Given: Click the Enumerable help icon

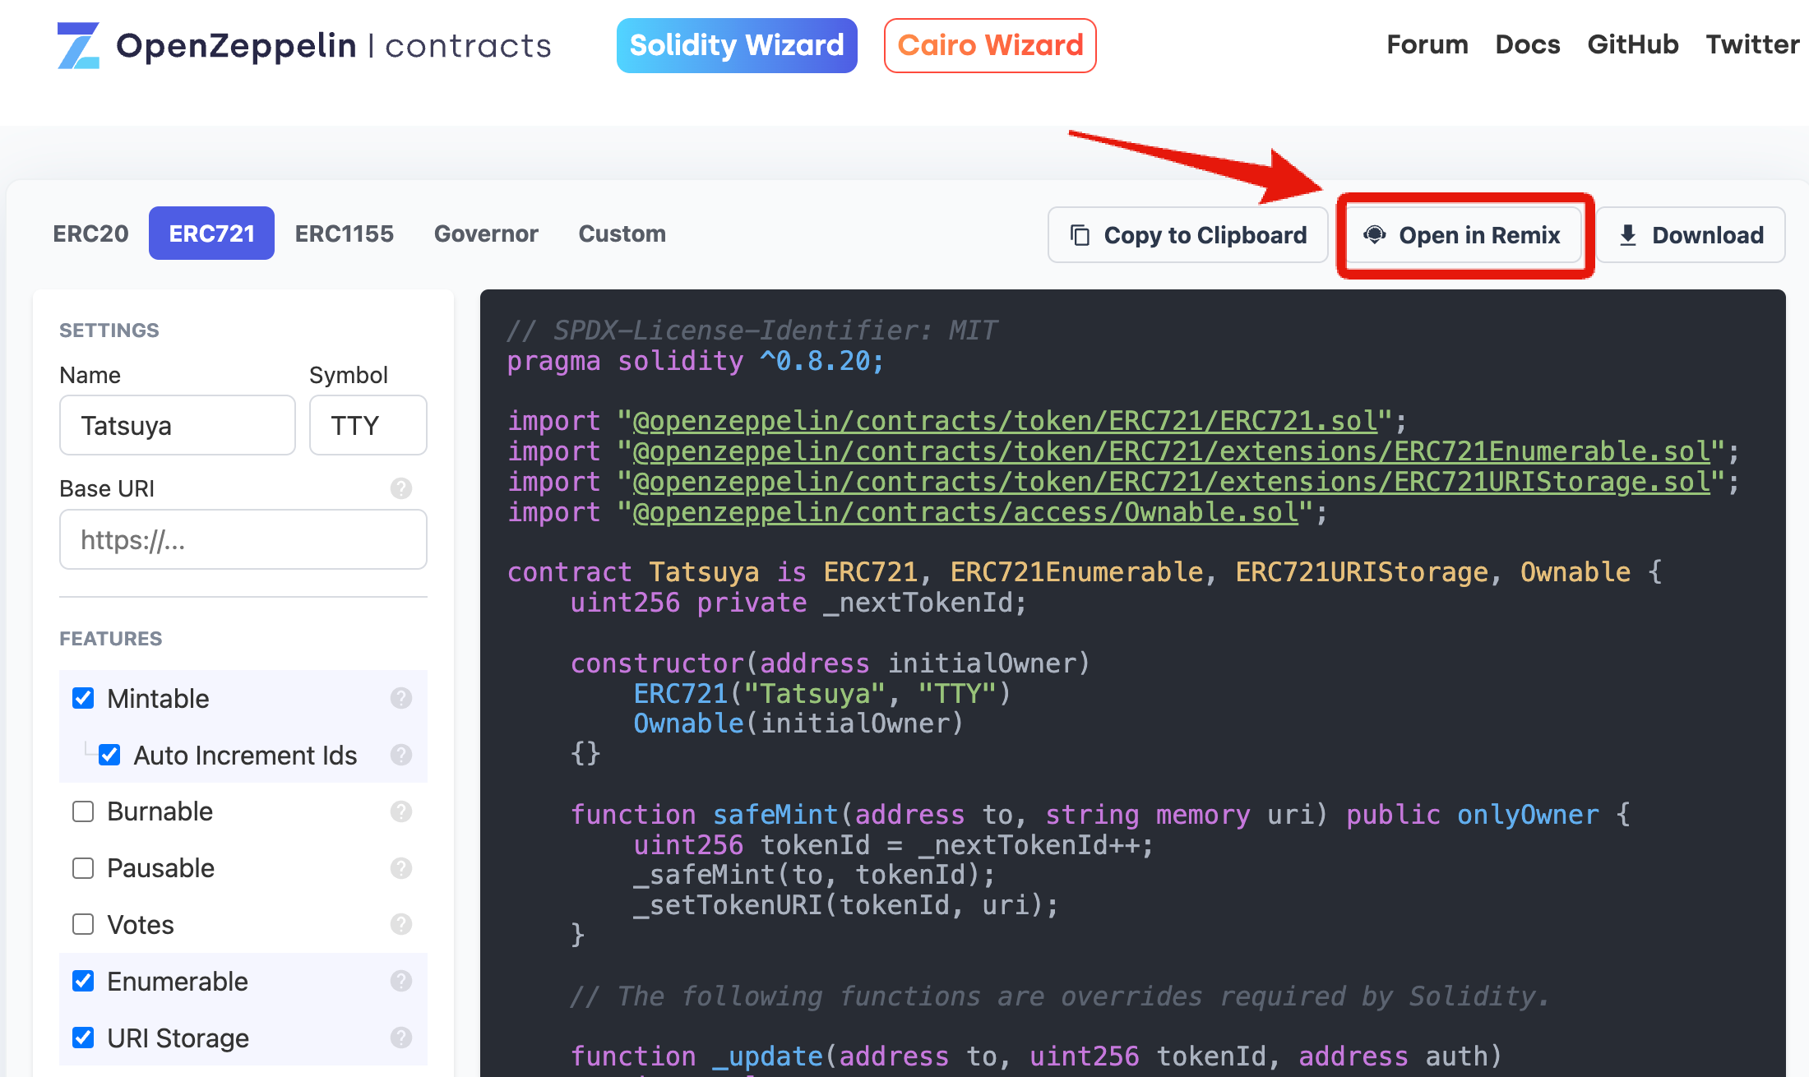Looking at the screenshot, I should point(400,981).
